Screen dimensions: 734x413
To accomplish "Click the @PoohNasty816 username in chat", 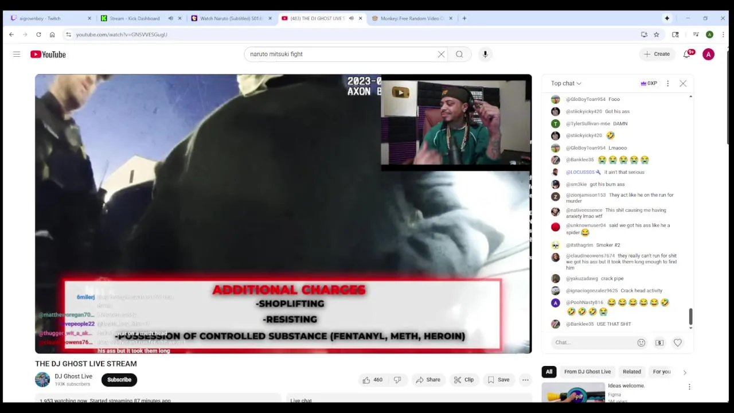I will coord(584,302).
